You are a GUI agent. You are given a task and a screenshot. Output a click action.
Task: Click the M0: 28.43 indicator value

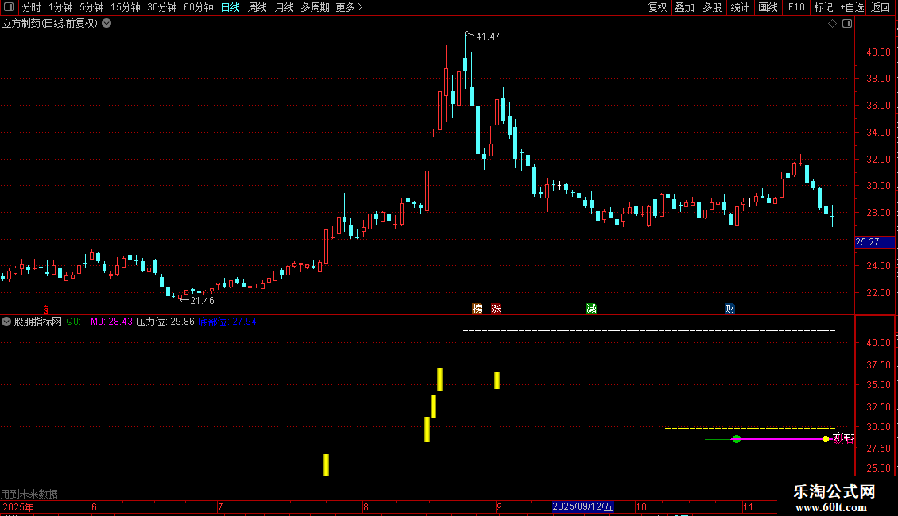112,322
